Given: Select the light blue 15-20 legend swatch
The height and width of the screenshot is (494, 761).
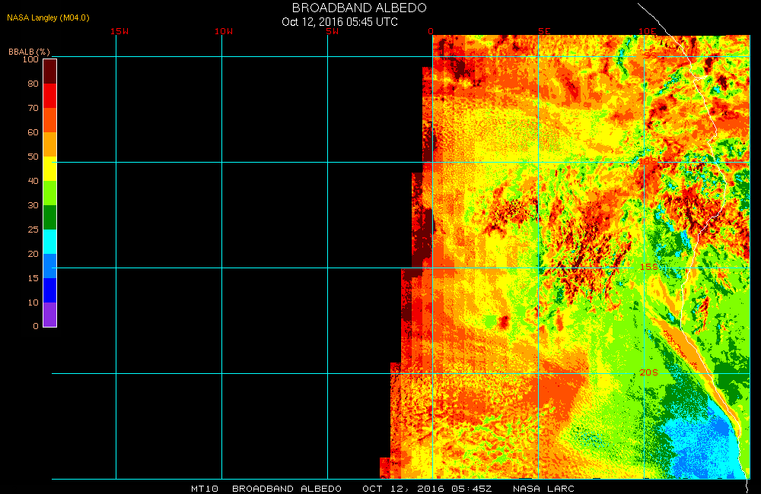Looking at the screenshot, I should point(50,266).
